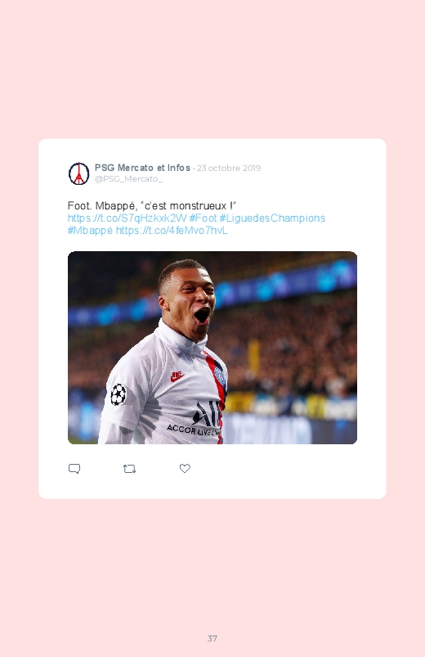
Task: Open the PSG Mercato et Infos profile name
Action: (x=142, y=168)
